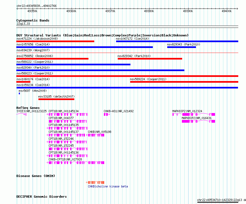Open the nsv589222 (Cooper2011) blue gain bar

(73, 65)
